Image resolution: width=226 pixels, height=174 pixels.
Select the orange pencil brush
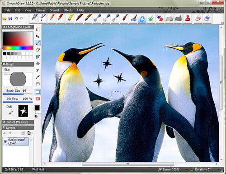pyautogui.click(x=52, y=19)
